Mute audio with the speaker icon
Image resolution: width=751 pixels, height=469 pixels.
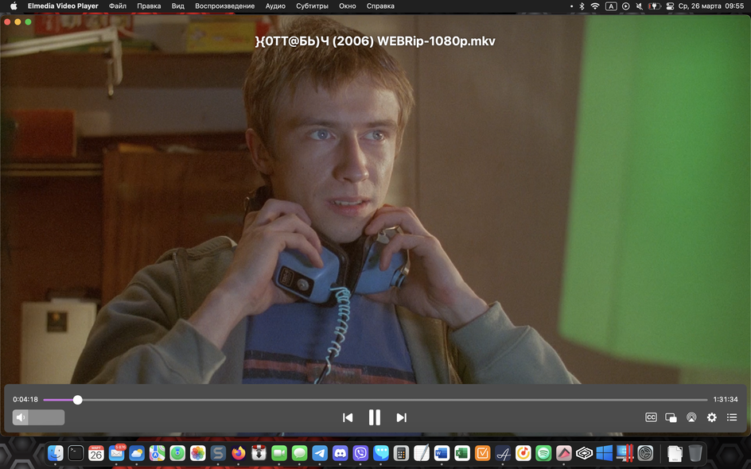(x=21, y=417)
